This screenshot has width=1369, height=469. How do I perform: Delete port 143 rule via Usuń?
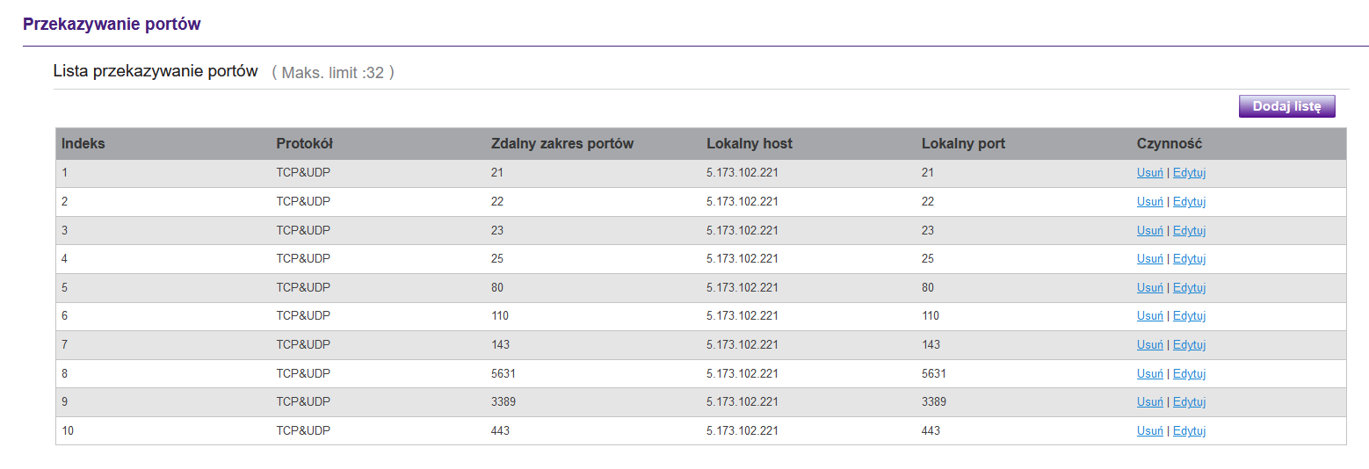(x=1149, y=345)
